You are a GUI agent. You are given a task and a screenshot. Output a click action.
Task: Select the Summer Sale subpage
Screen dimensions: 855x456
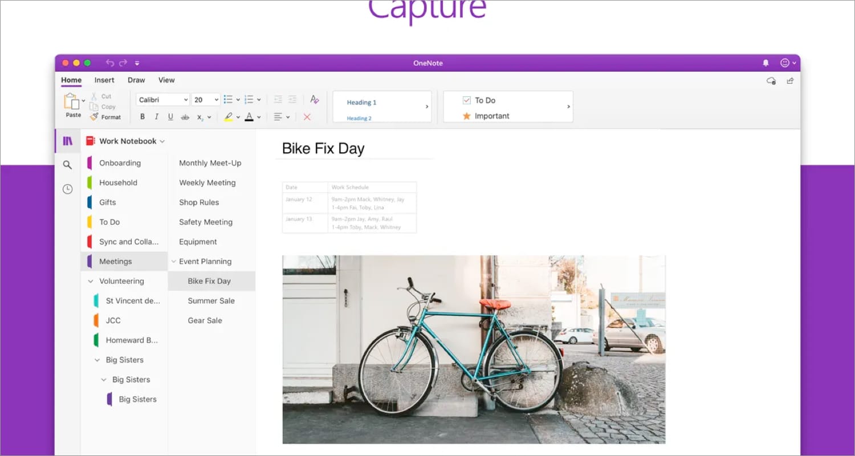[211, 301]
